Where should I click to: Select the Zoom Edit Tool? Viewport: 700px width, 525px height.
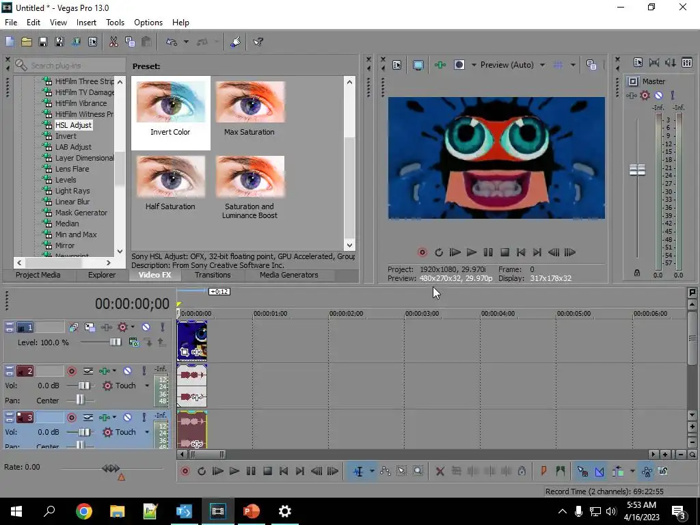418,471
